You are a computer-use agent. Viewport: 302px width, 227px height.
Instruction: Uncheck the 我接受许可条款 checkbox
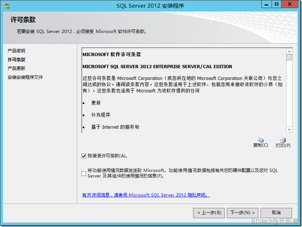(84, 156)
